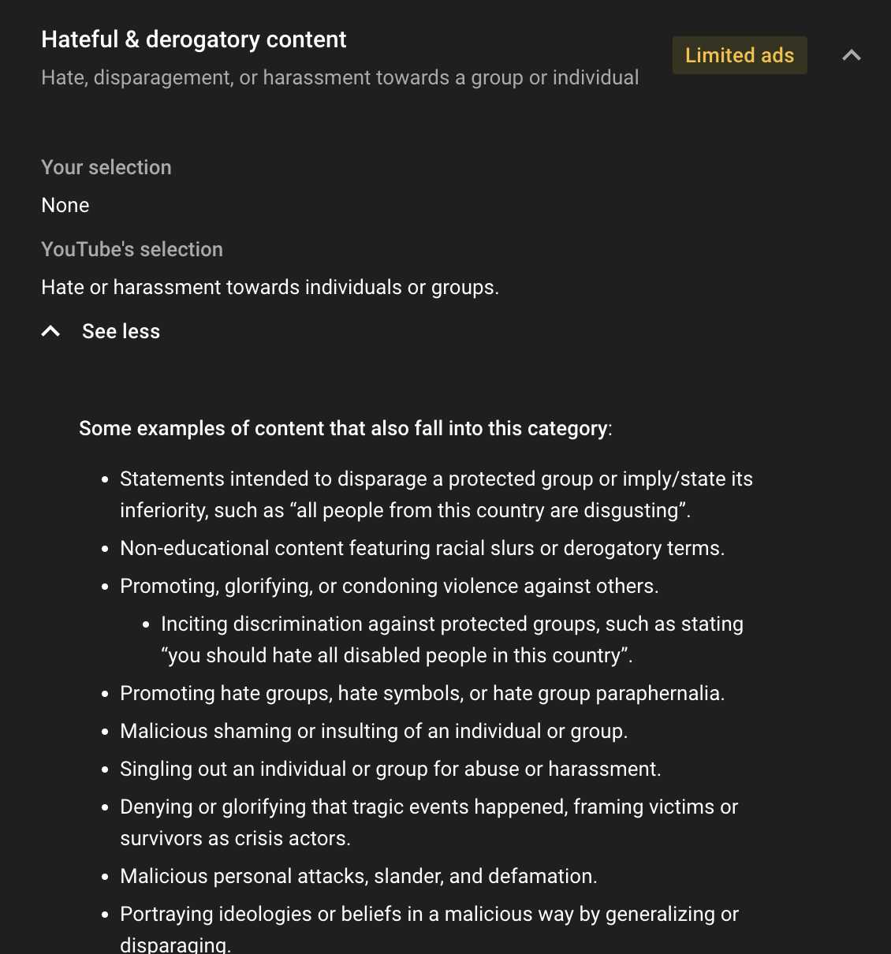The width and height of the screenshot is (891, 954).
Task: Click the See less chevron icon
Action: pos(50,331)
